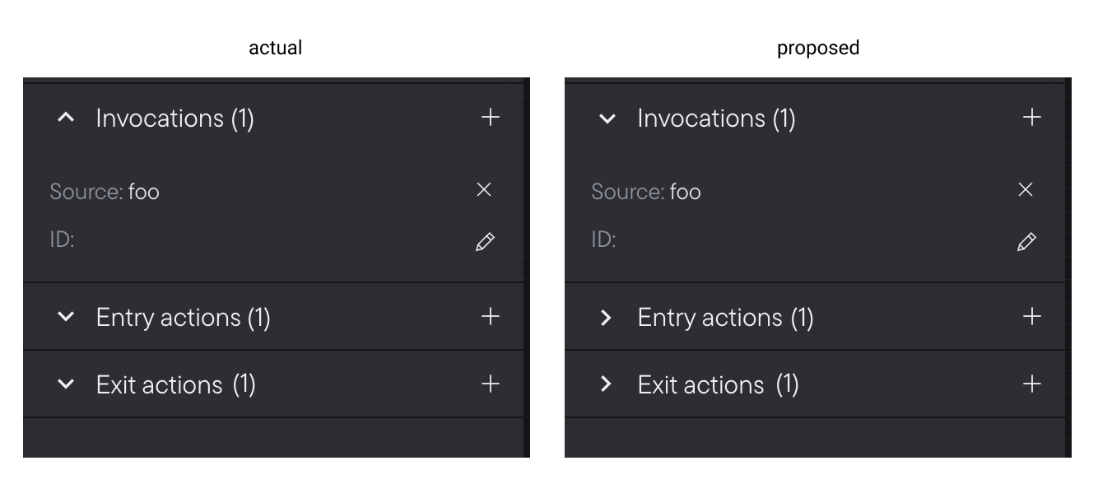Image resolution: width=1098 pixels, height=484 pixels.
Task: Toggle the Exit actions chevron in actual panel
Action: click(66, 384)
